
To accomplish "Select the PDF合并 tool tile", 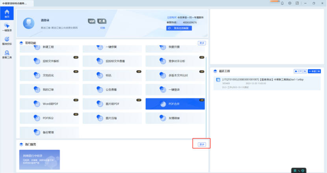I will pos(175,104).
